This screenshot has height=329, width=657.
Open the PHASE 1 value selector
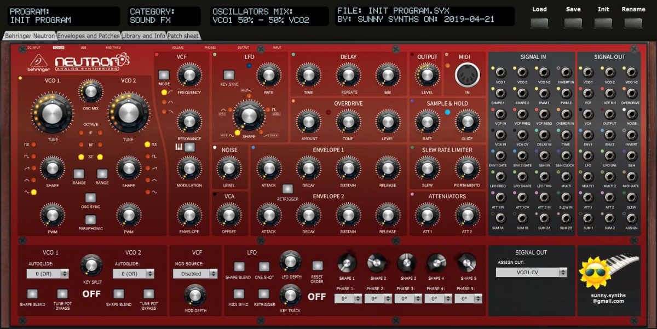coord(349,299)
